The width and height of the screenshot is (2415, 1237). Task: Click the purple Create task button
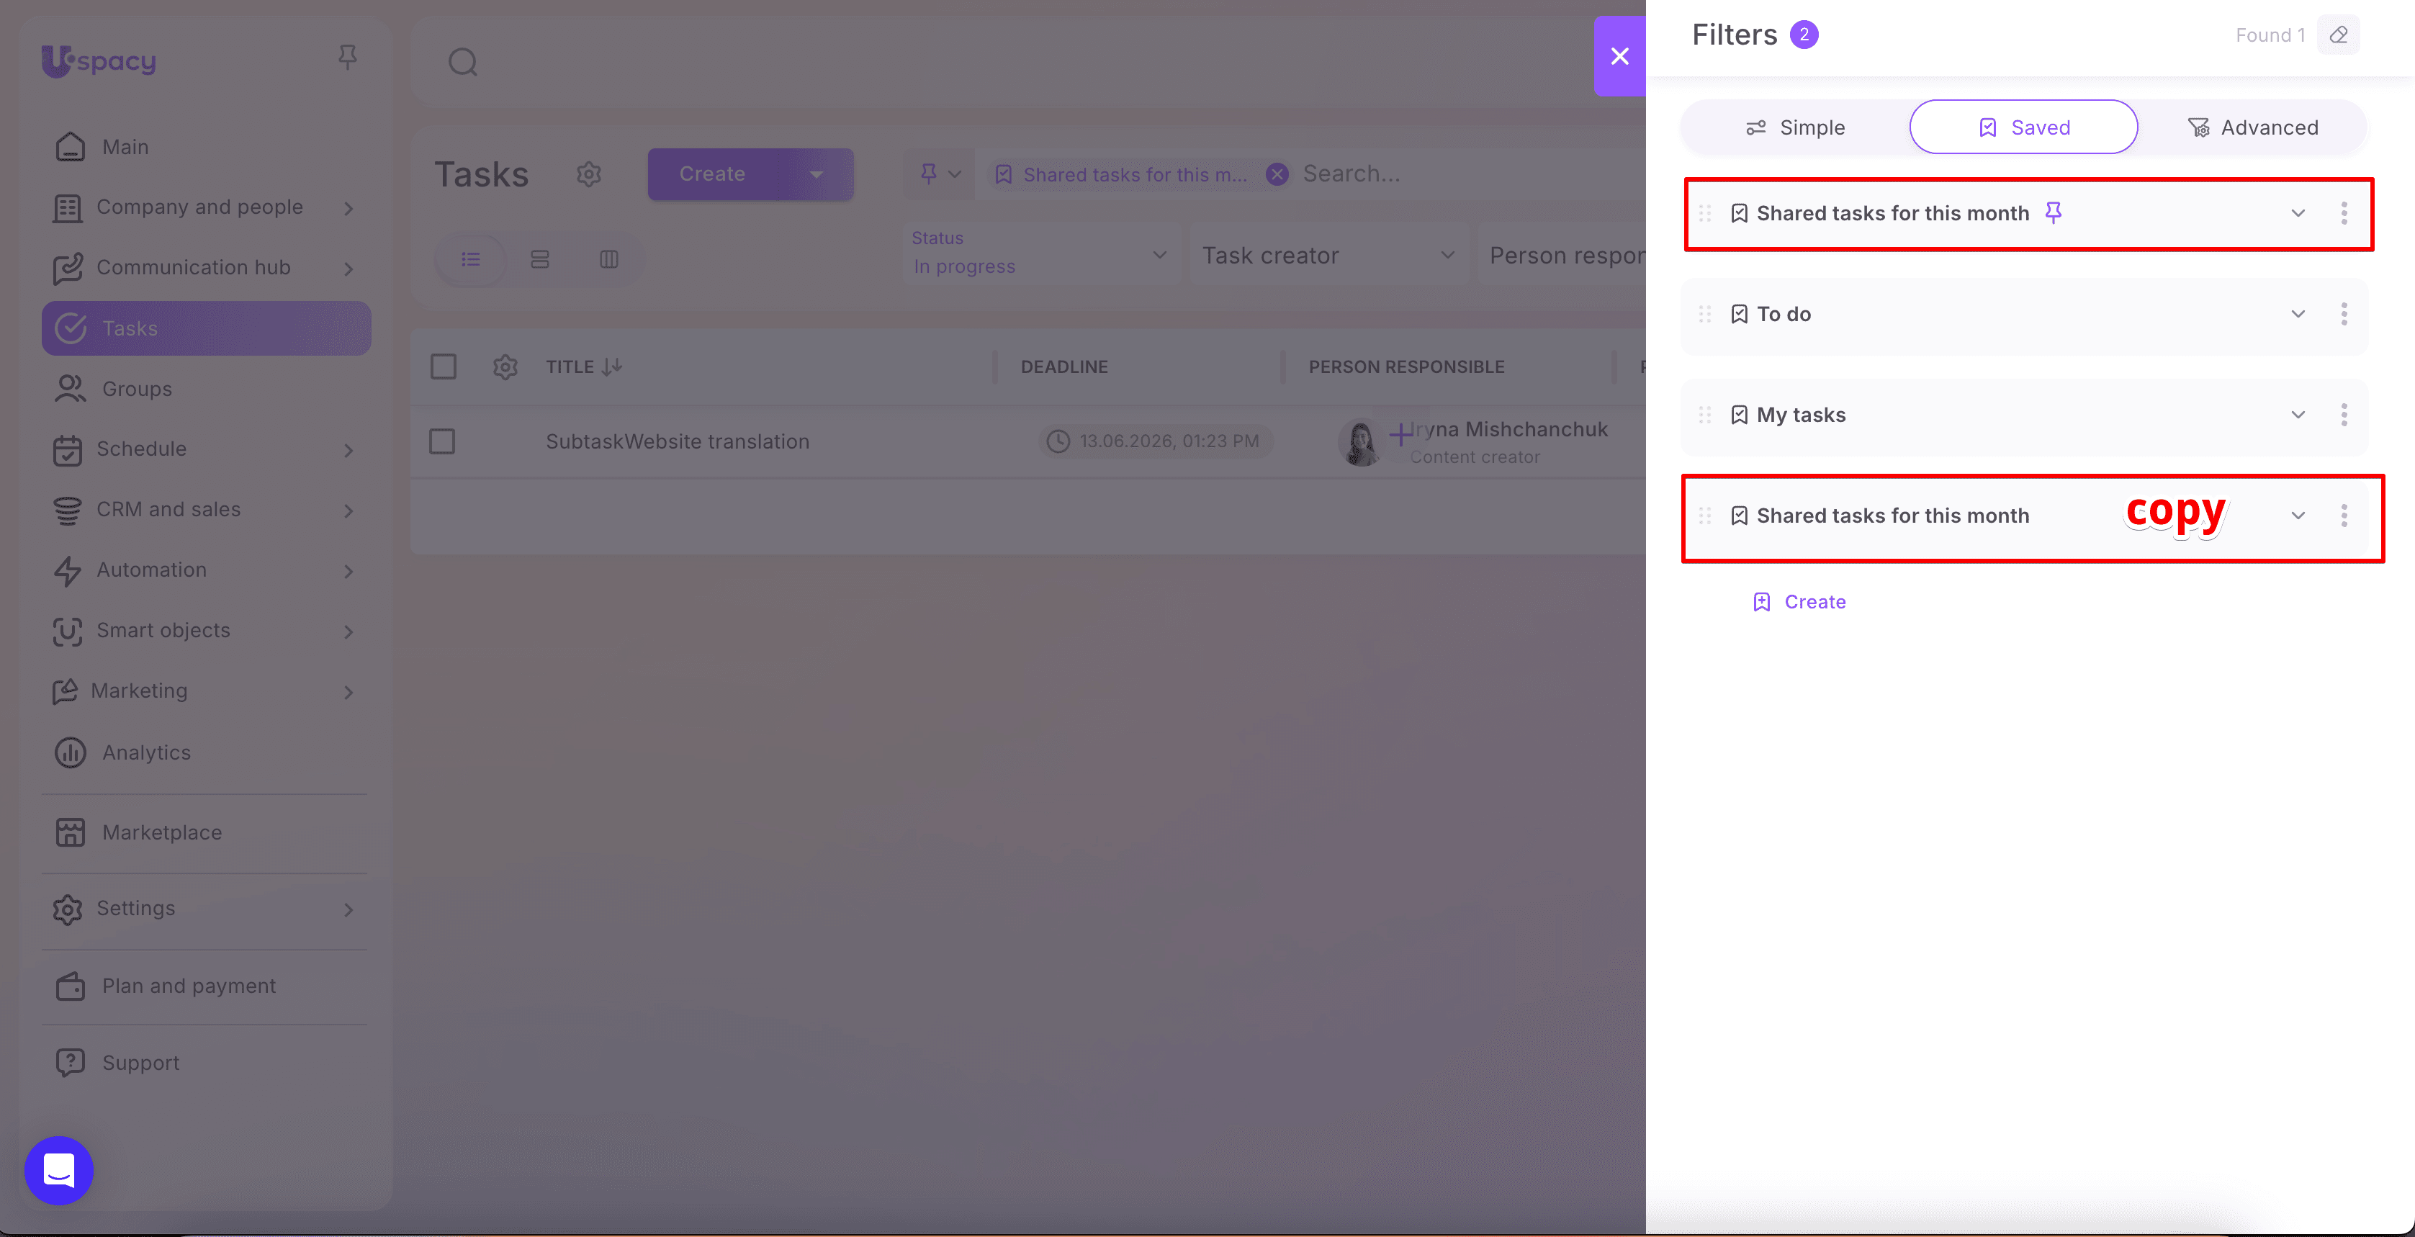(715, 174)
